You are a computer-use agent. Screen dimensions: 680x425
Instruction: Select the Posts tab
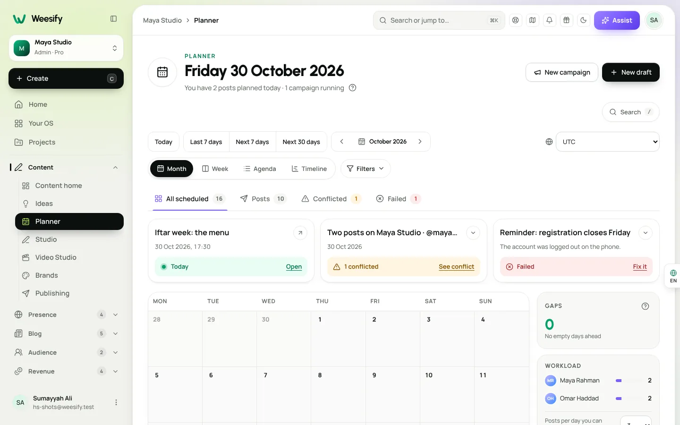263,199
